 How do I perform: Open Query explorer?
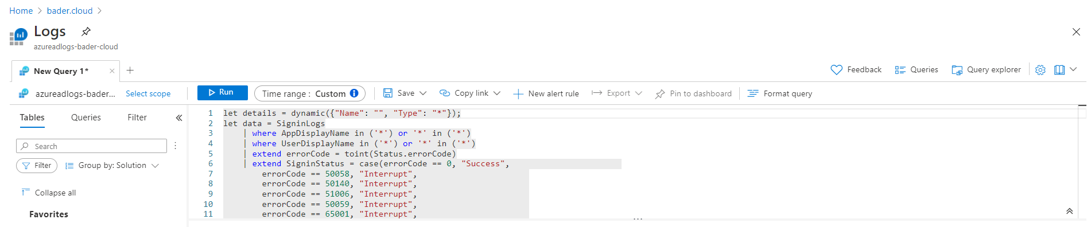pos(986,70)
